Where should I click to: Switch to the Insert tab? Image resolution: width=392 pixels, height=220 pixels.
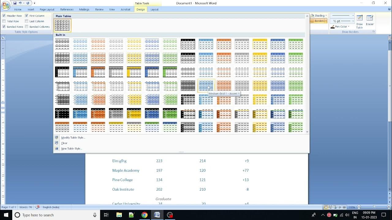point(31,9)
